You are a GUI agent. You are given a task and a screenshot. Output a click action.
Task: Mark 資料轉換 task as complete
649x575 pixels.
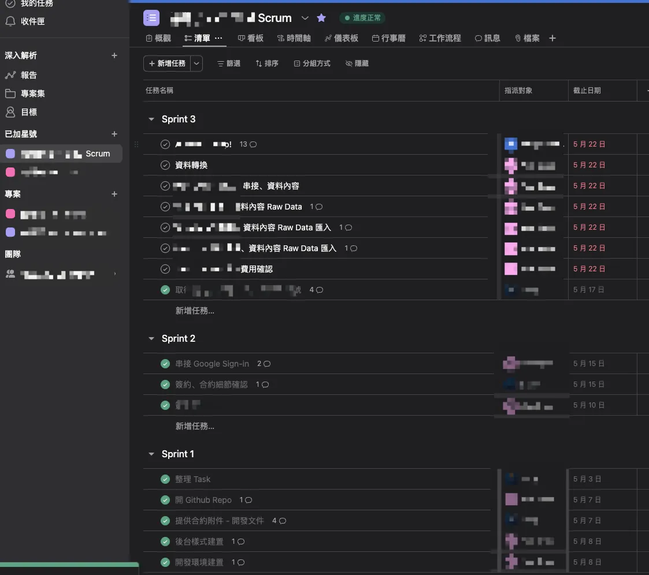165,165
